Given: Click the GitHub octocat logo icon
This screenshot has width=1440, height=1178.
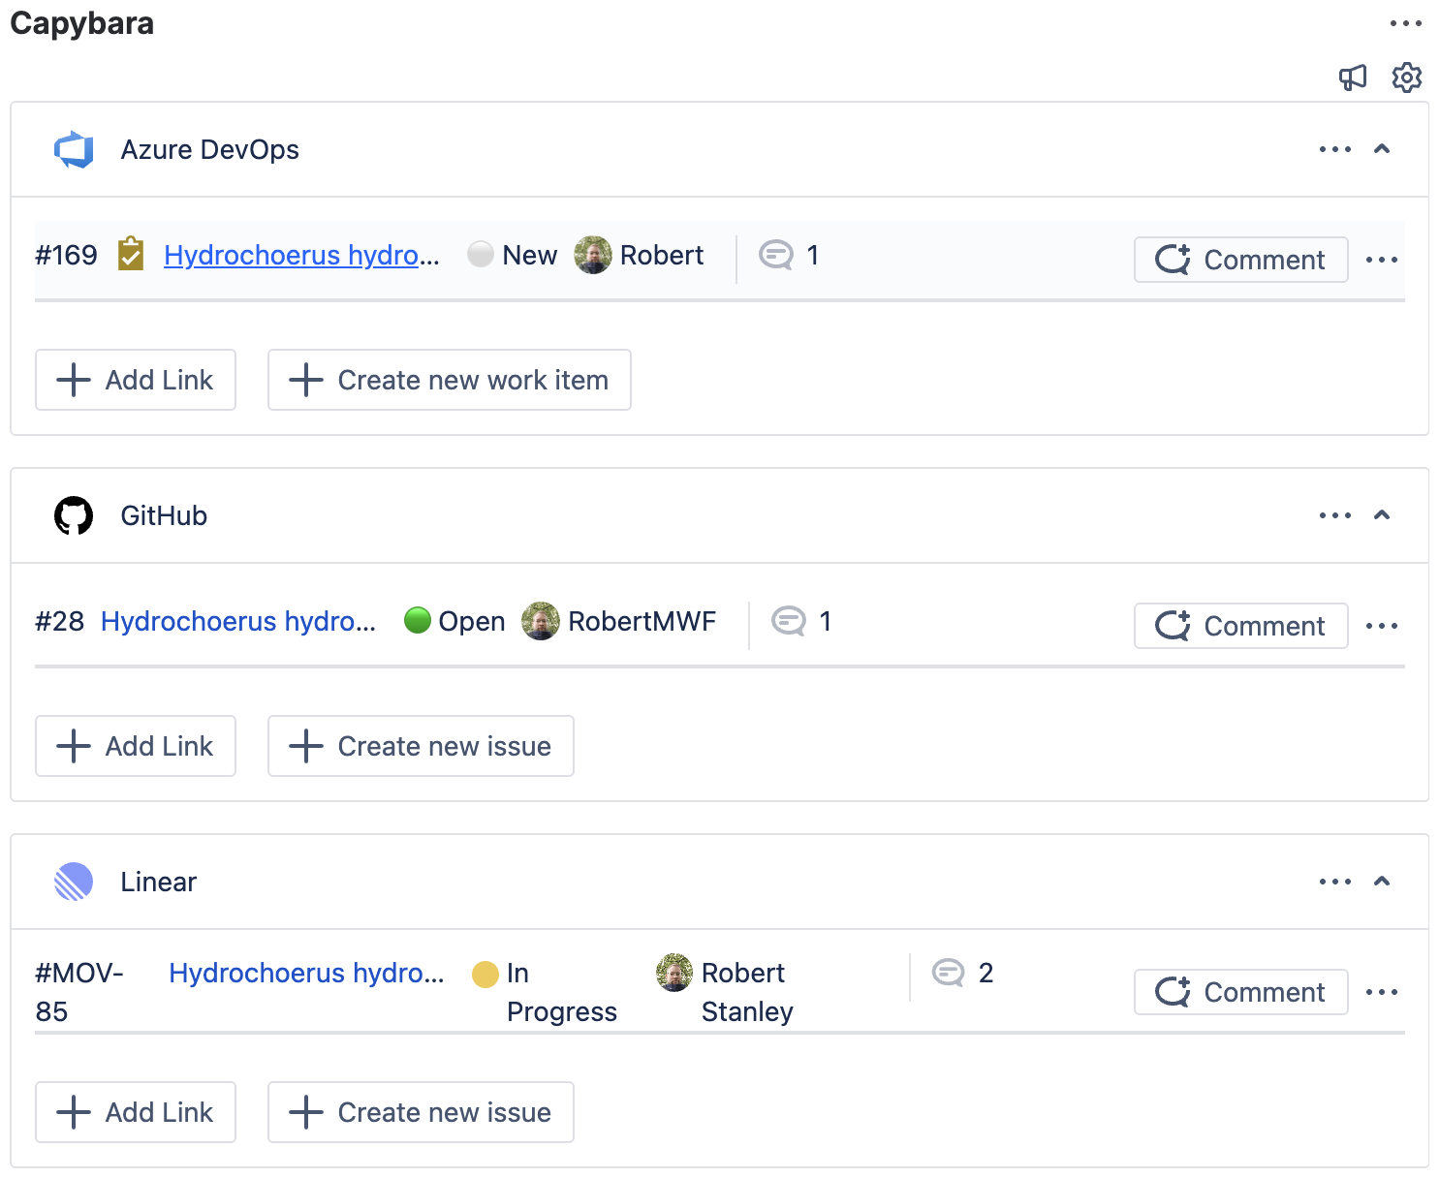Looking at the screenshot, I should pos(74,516).
